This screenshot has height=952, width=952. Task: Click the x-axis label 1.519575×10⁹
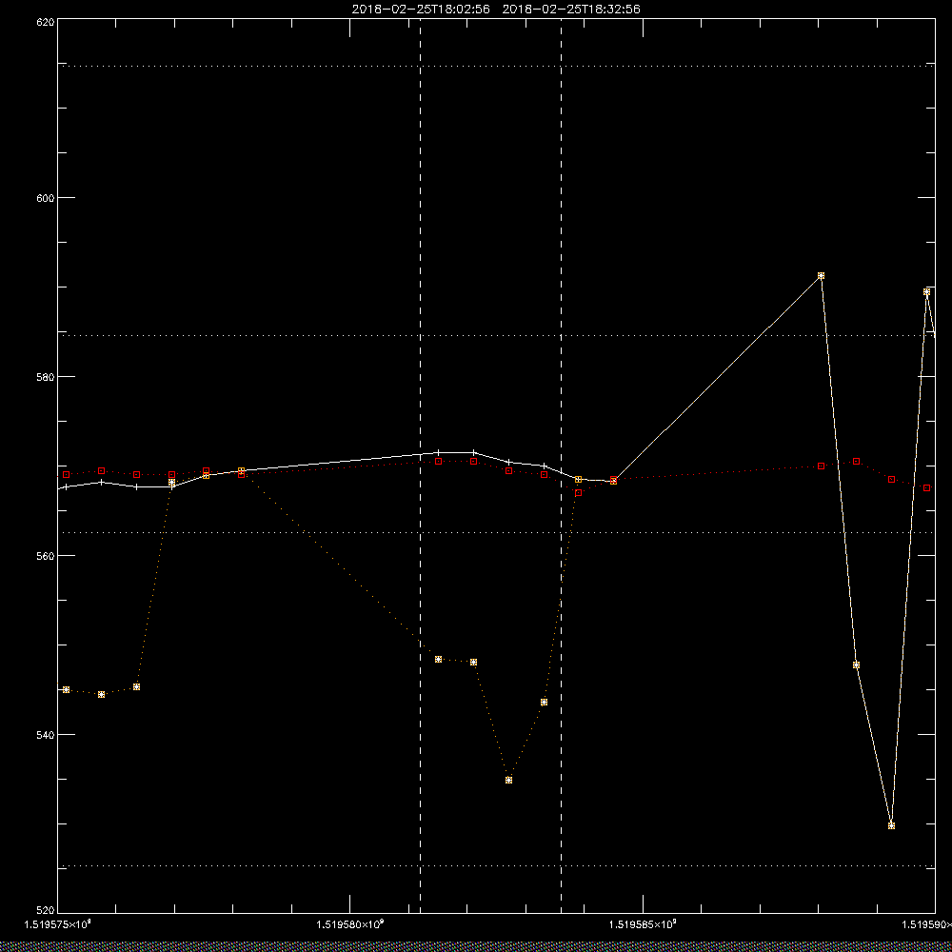57,924
